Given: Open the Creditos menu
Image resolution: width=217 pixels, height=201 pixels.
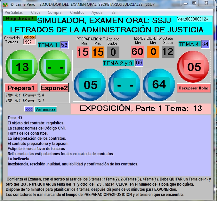Looking at the screenshot, I should pyautogui.click(x=77, y=12).
